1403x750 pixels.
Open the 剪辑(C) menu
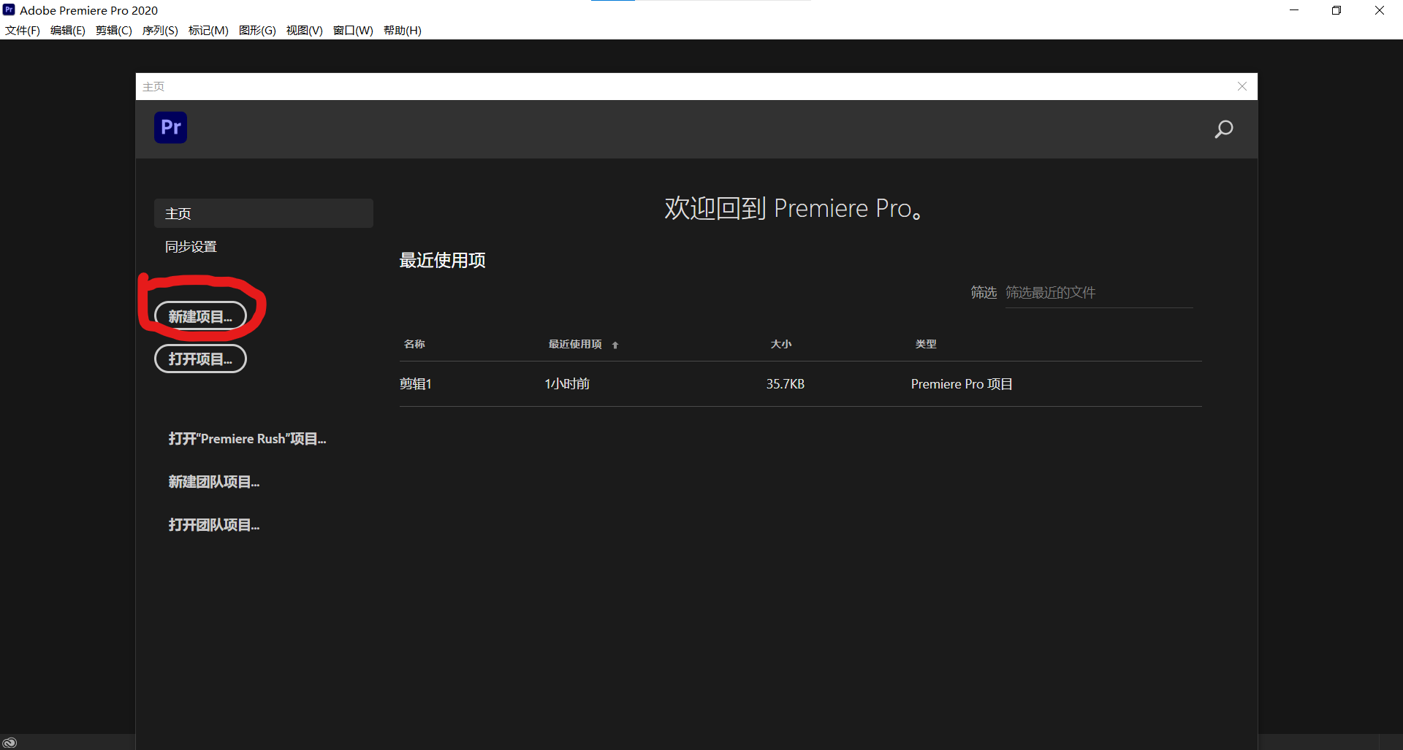click(113, 30)
